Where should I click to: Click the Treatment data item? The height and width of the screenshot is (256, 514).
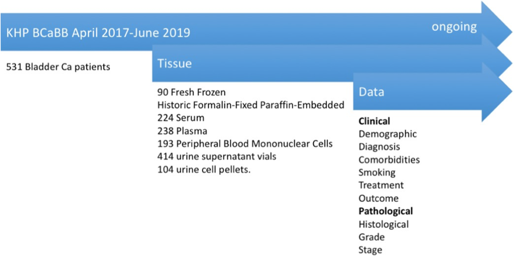381,185
